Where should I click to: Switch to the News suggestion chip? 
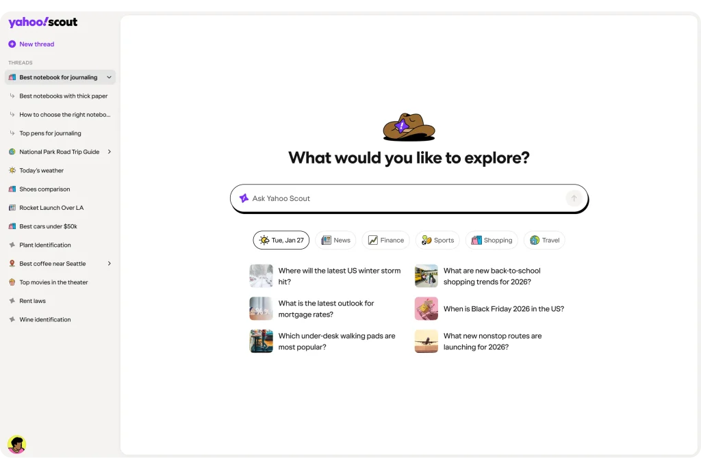point(336,240)
